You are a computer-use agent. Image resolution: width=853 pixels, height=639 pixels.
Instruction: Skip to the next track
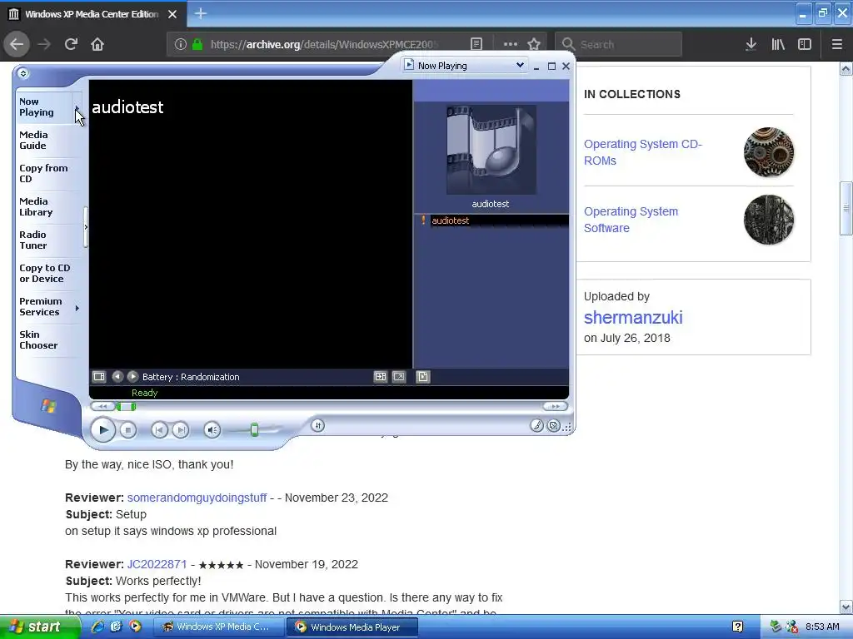pos(180,430)
